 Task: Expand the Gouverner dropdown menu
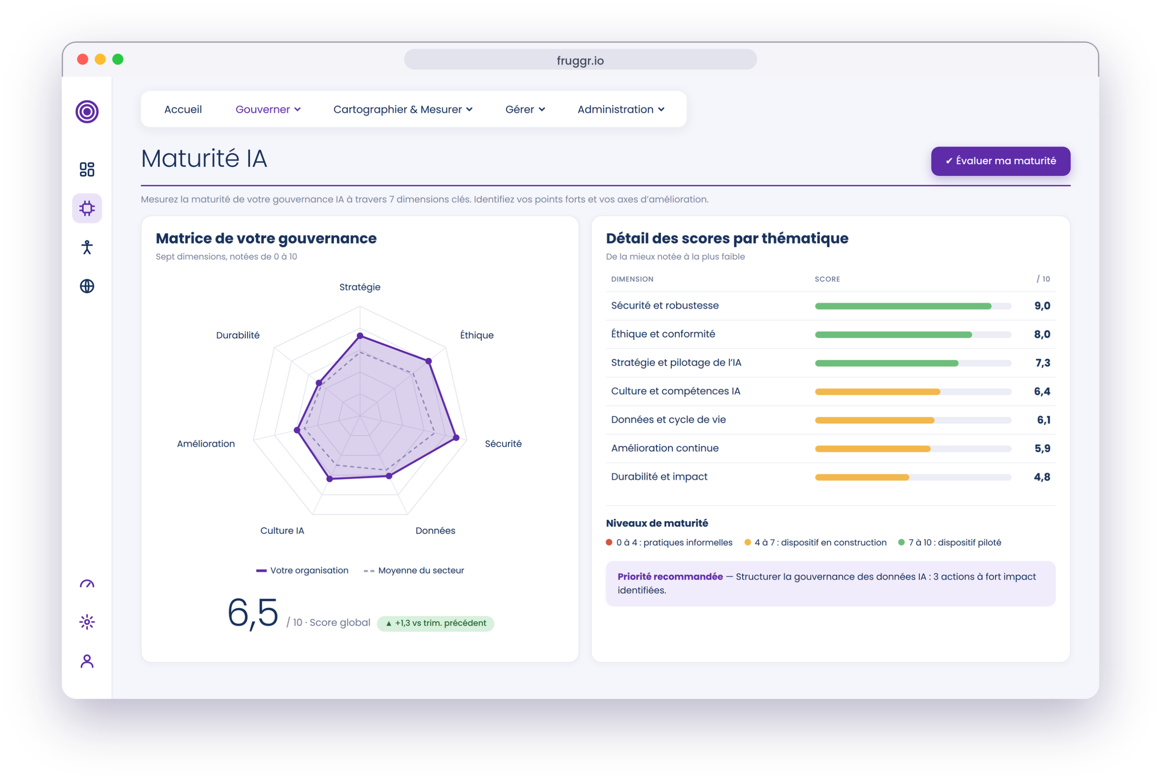268,109
